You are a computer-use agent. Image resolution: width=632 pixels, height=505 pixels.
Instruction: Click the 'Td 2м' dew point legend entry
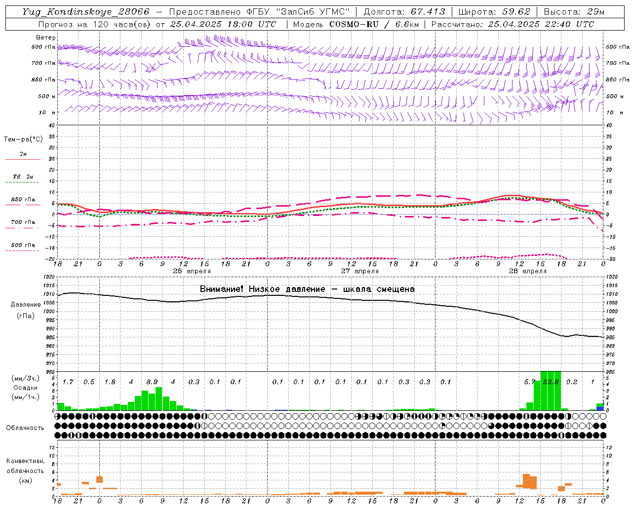click(x=23, y=177)
